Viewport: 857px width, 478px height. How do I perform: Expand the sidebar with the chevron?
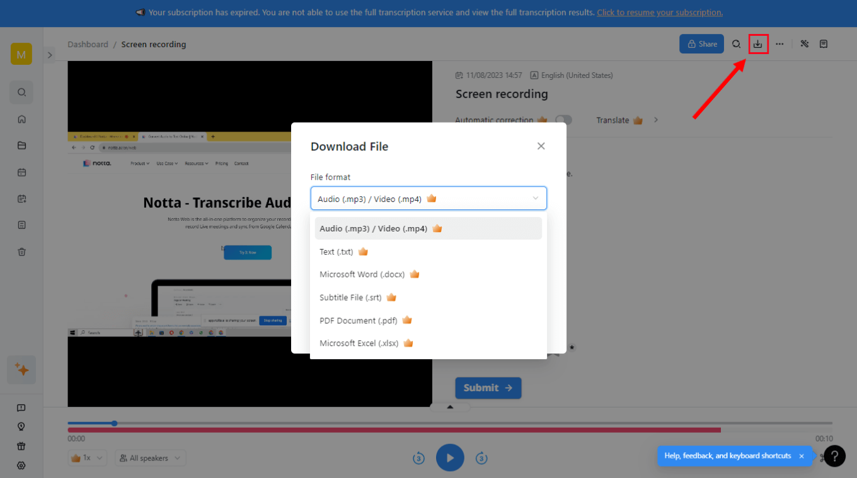pyautogui.click(x=50, y=55)
